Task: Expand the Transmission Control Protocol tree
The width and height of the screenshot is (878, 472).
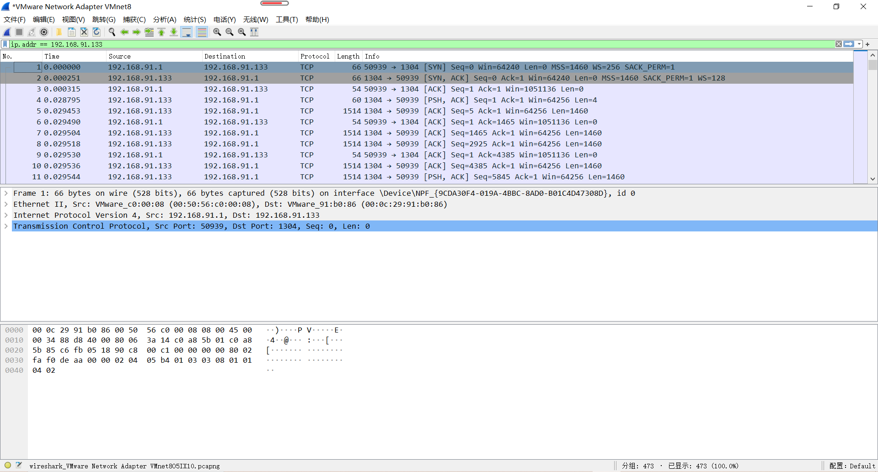Action: 6,226
